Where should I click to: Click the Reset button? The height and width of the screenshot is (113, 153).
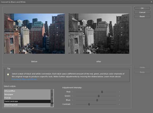[x=142, y=17]
